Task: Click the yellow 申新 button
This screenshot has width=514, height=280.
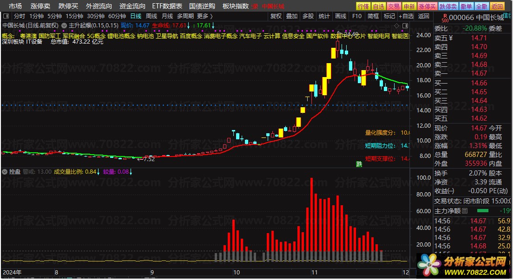Action: [409, 6]
